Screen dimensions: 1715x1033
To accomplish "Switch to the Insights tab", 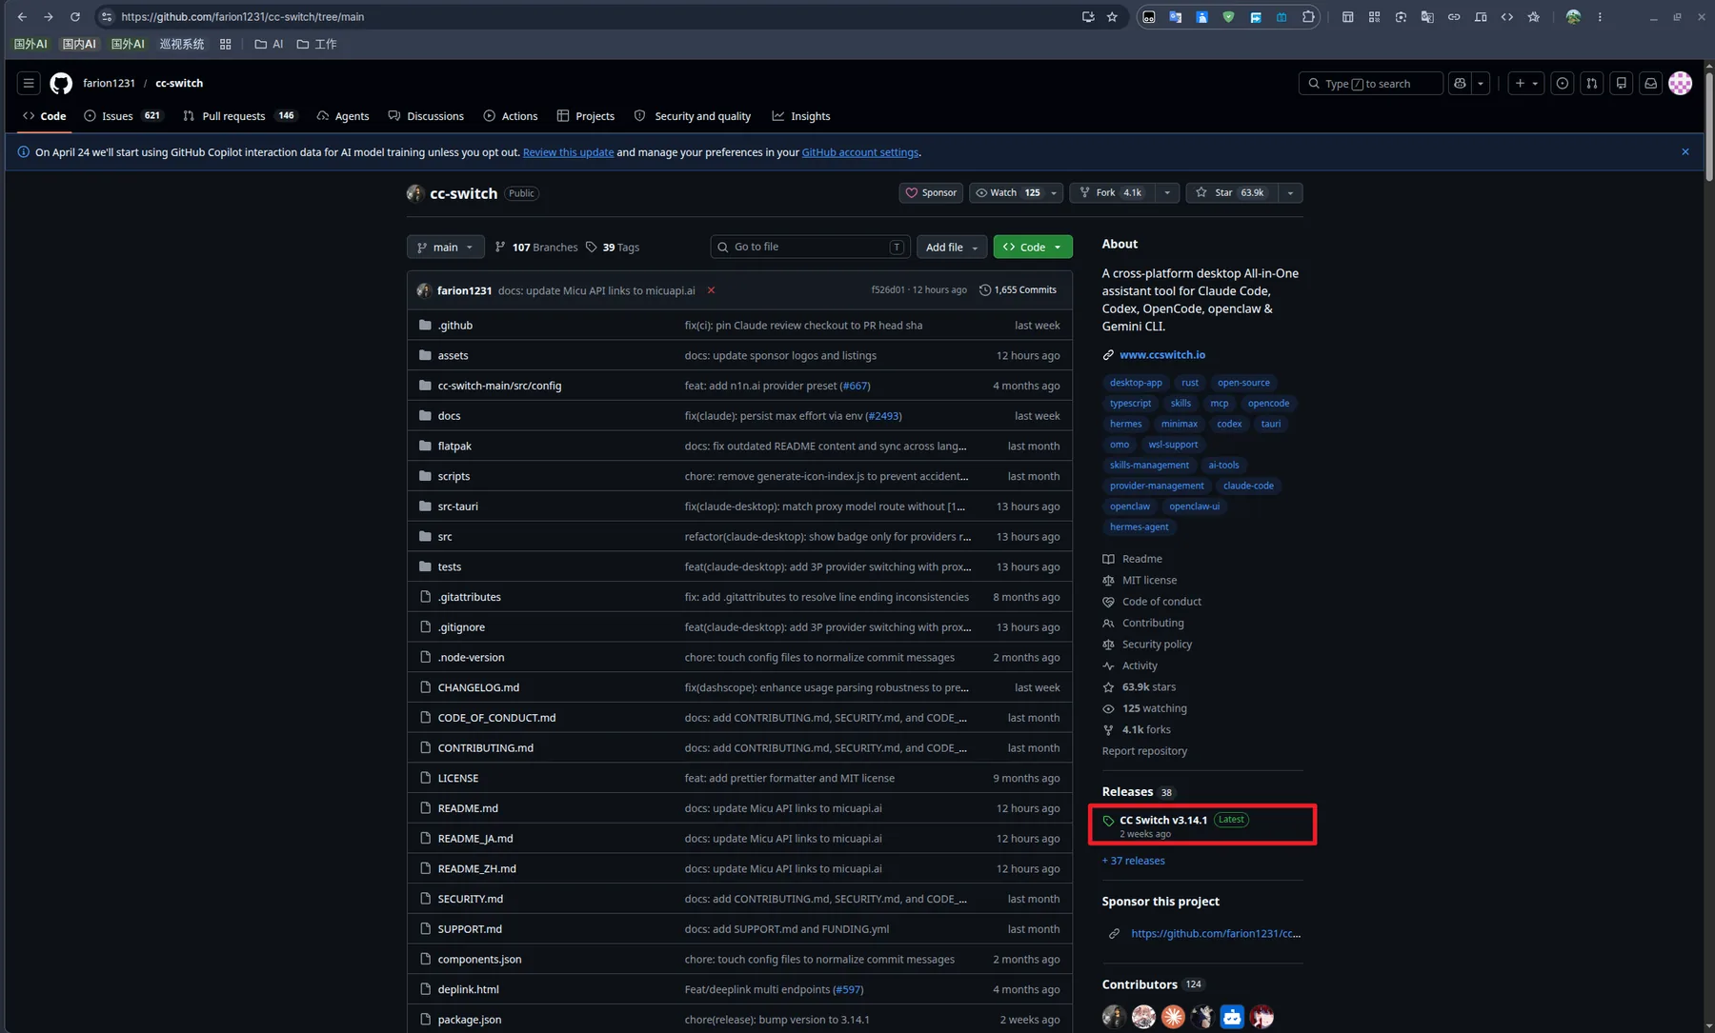I will 801,116.
